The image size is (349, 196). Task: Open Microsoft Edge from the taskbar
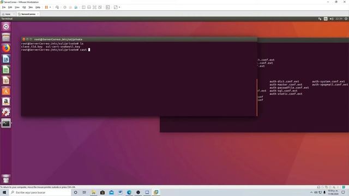tap(129, 192)
